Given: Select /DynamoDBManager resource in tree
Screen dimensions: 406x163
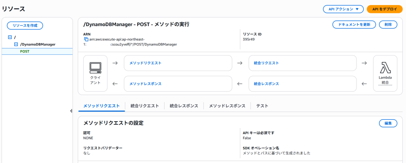Looking at the screenshot, I should (x=38, y=45).
